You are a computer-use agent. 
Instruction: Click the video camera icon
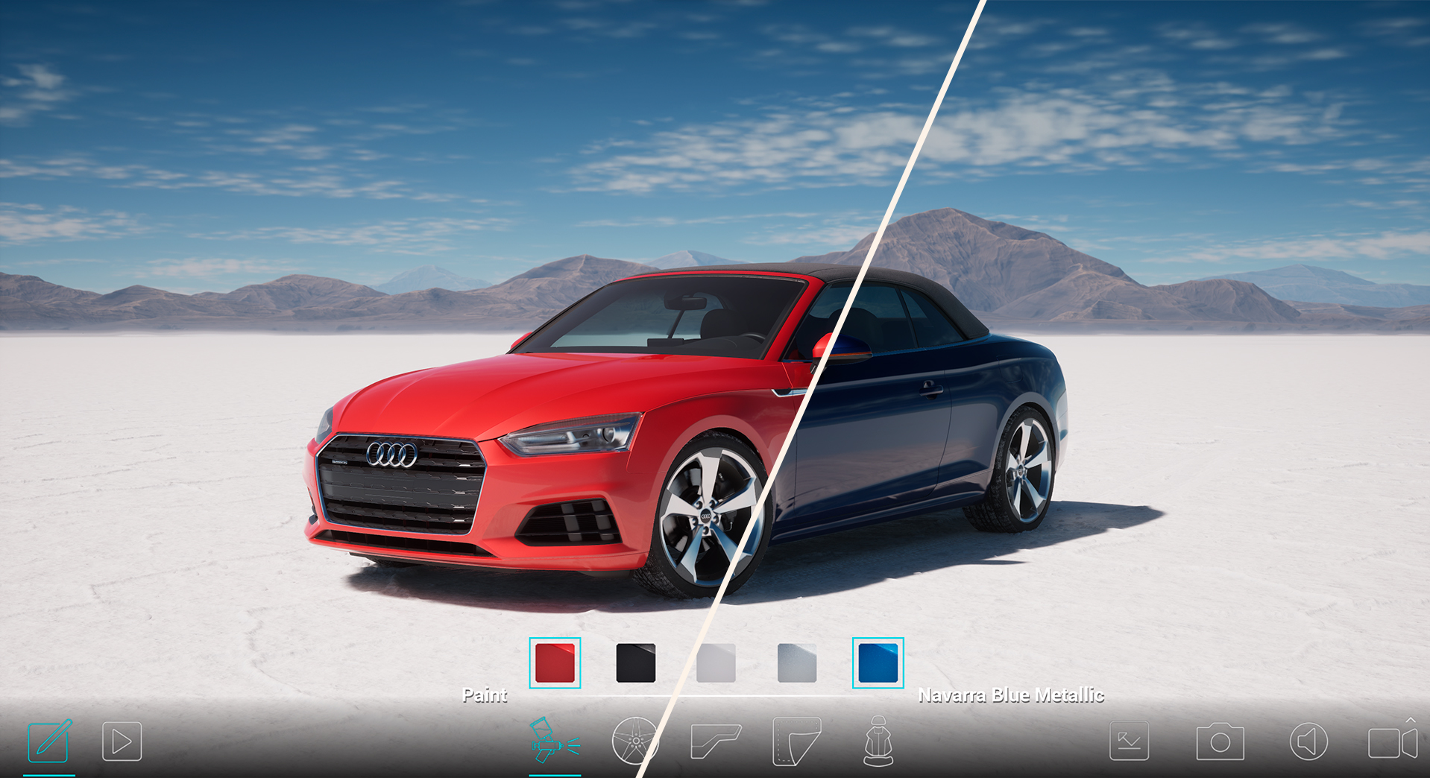tap(1391, 743)
